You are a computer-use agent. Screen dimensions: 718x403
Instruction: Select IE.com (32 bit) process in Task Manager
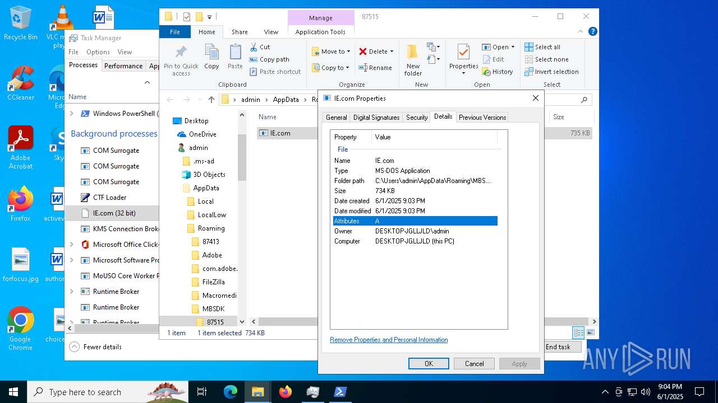pyautogui.click(x=114, y=213)
